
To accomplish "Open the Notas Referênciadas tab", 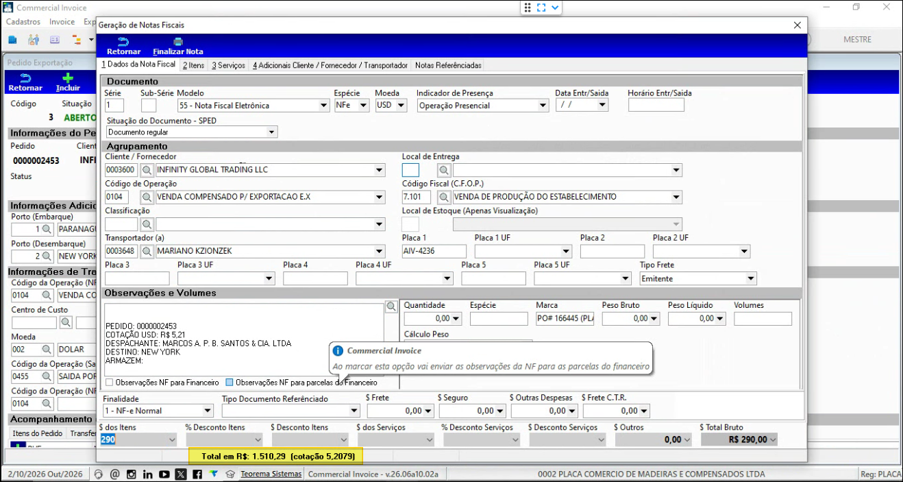I will click(448, 65).
